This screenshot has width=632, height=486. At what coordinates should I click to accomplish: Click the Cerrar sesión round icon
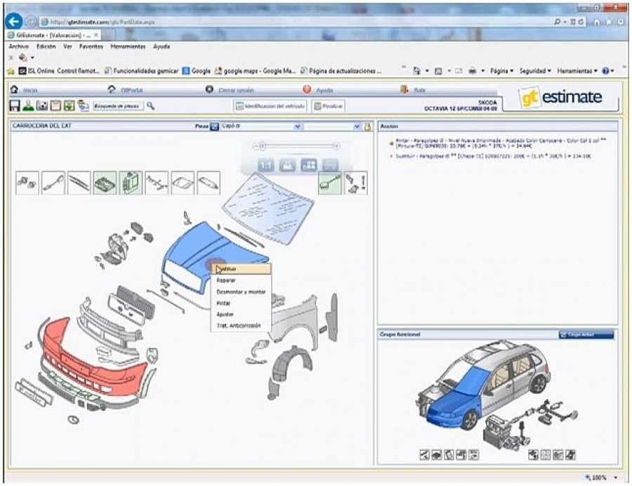pos(209,89)
